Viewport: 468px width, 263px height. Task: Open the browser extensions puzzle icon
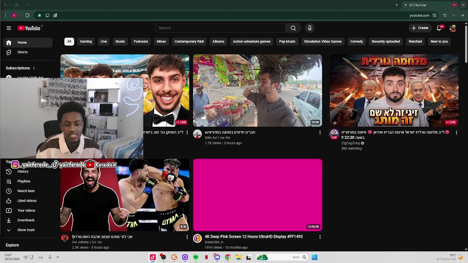27,15
